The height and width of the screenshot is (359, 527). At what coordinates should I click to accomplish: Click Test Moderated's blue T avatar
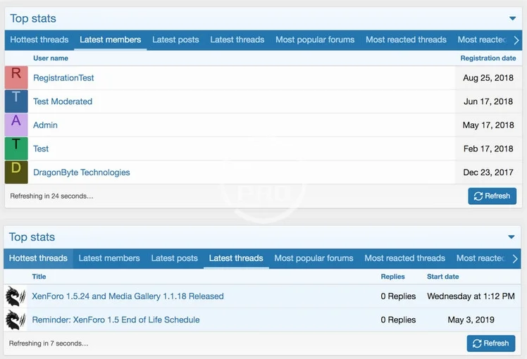coord(16,101)
